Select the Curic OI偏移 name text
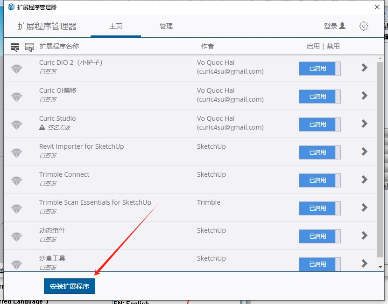The image size is (388, 304). [x=57, y=90]
